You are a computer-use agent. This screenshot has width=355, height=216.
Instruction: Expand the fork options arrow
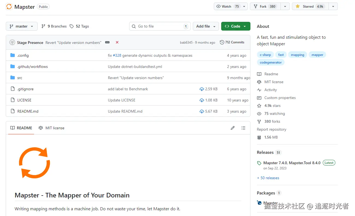tap(285, 7)
